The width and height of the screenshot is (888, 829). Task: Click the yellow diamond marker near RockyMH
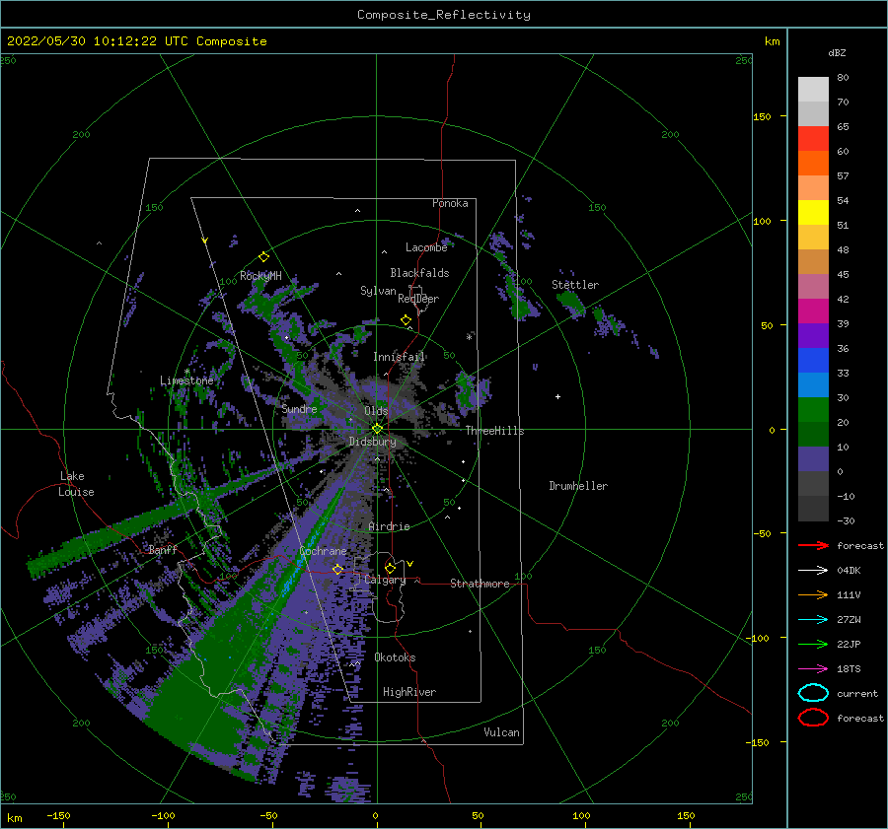point(263,257)
